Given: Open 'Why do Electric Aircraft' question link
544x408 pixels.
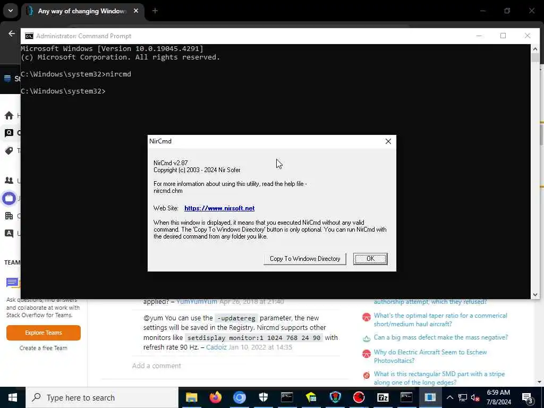Looking at the screenshot, I should click(x=430, y=356).
